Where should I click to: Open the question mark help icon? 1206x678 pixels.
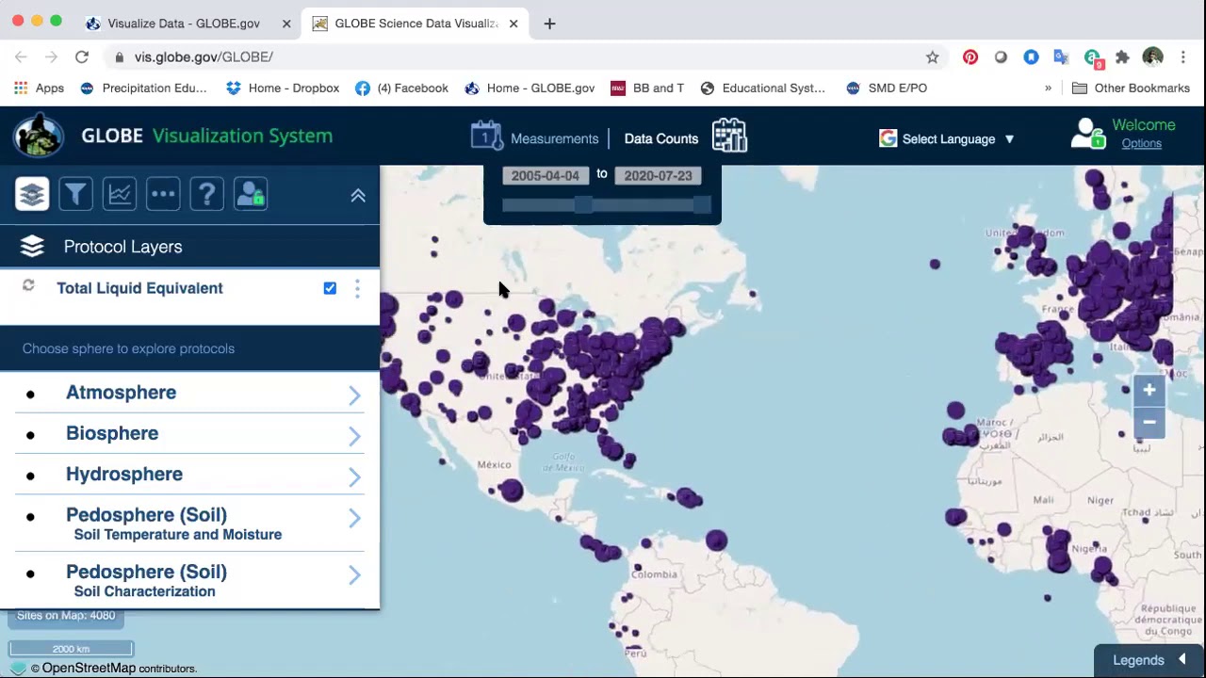pyautogui.click(x=206, y=195)
